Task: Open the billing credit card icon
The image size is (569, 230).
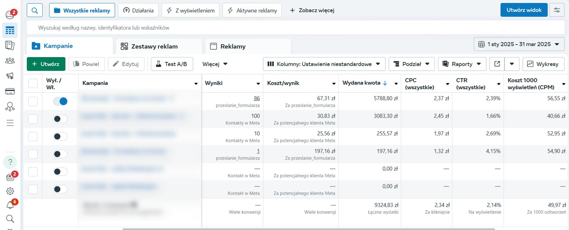Action: point(10,91)
